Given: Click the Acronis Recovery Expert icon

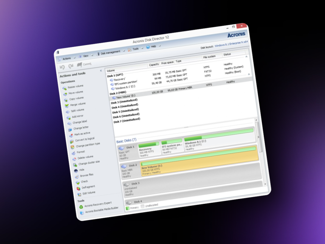Looking at the screenshot, I should (x=81, y=207).
